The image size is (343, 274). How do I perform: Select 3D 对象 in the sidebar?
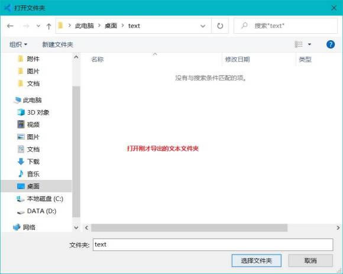33,112
